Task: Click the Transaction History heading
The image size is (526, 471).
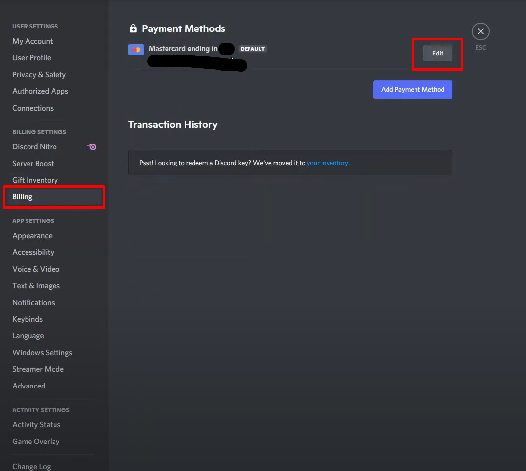Action: [173, 124]
